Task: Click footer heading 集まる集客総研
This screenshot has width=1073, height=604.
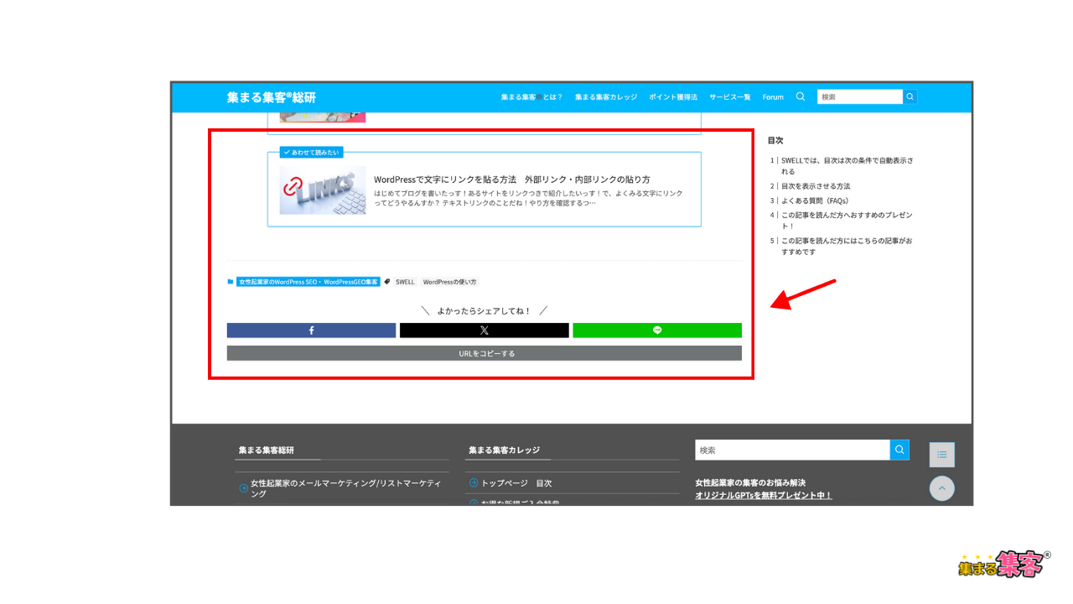Action: point(267,450)
